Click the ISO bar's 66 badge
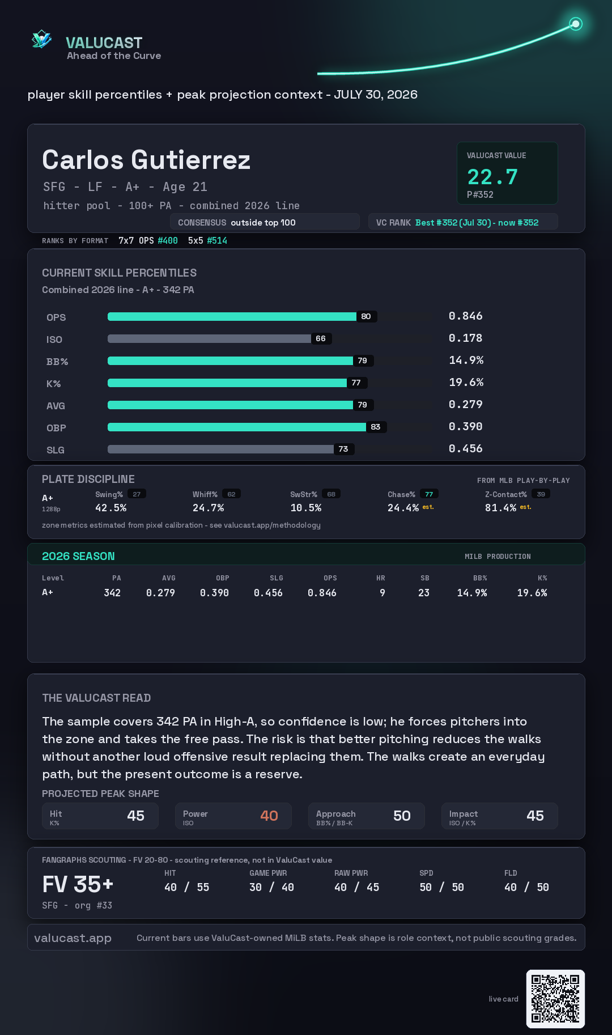 321,338
